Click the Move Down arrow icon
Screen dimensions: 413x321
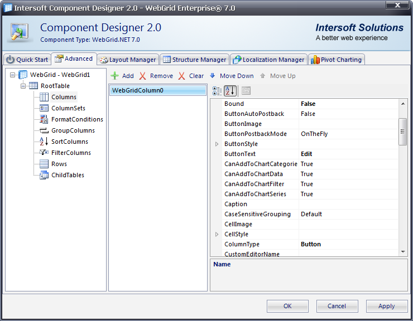tap(213, 76)
